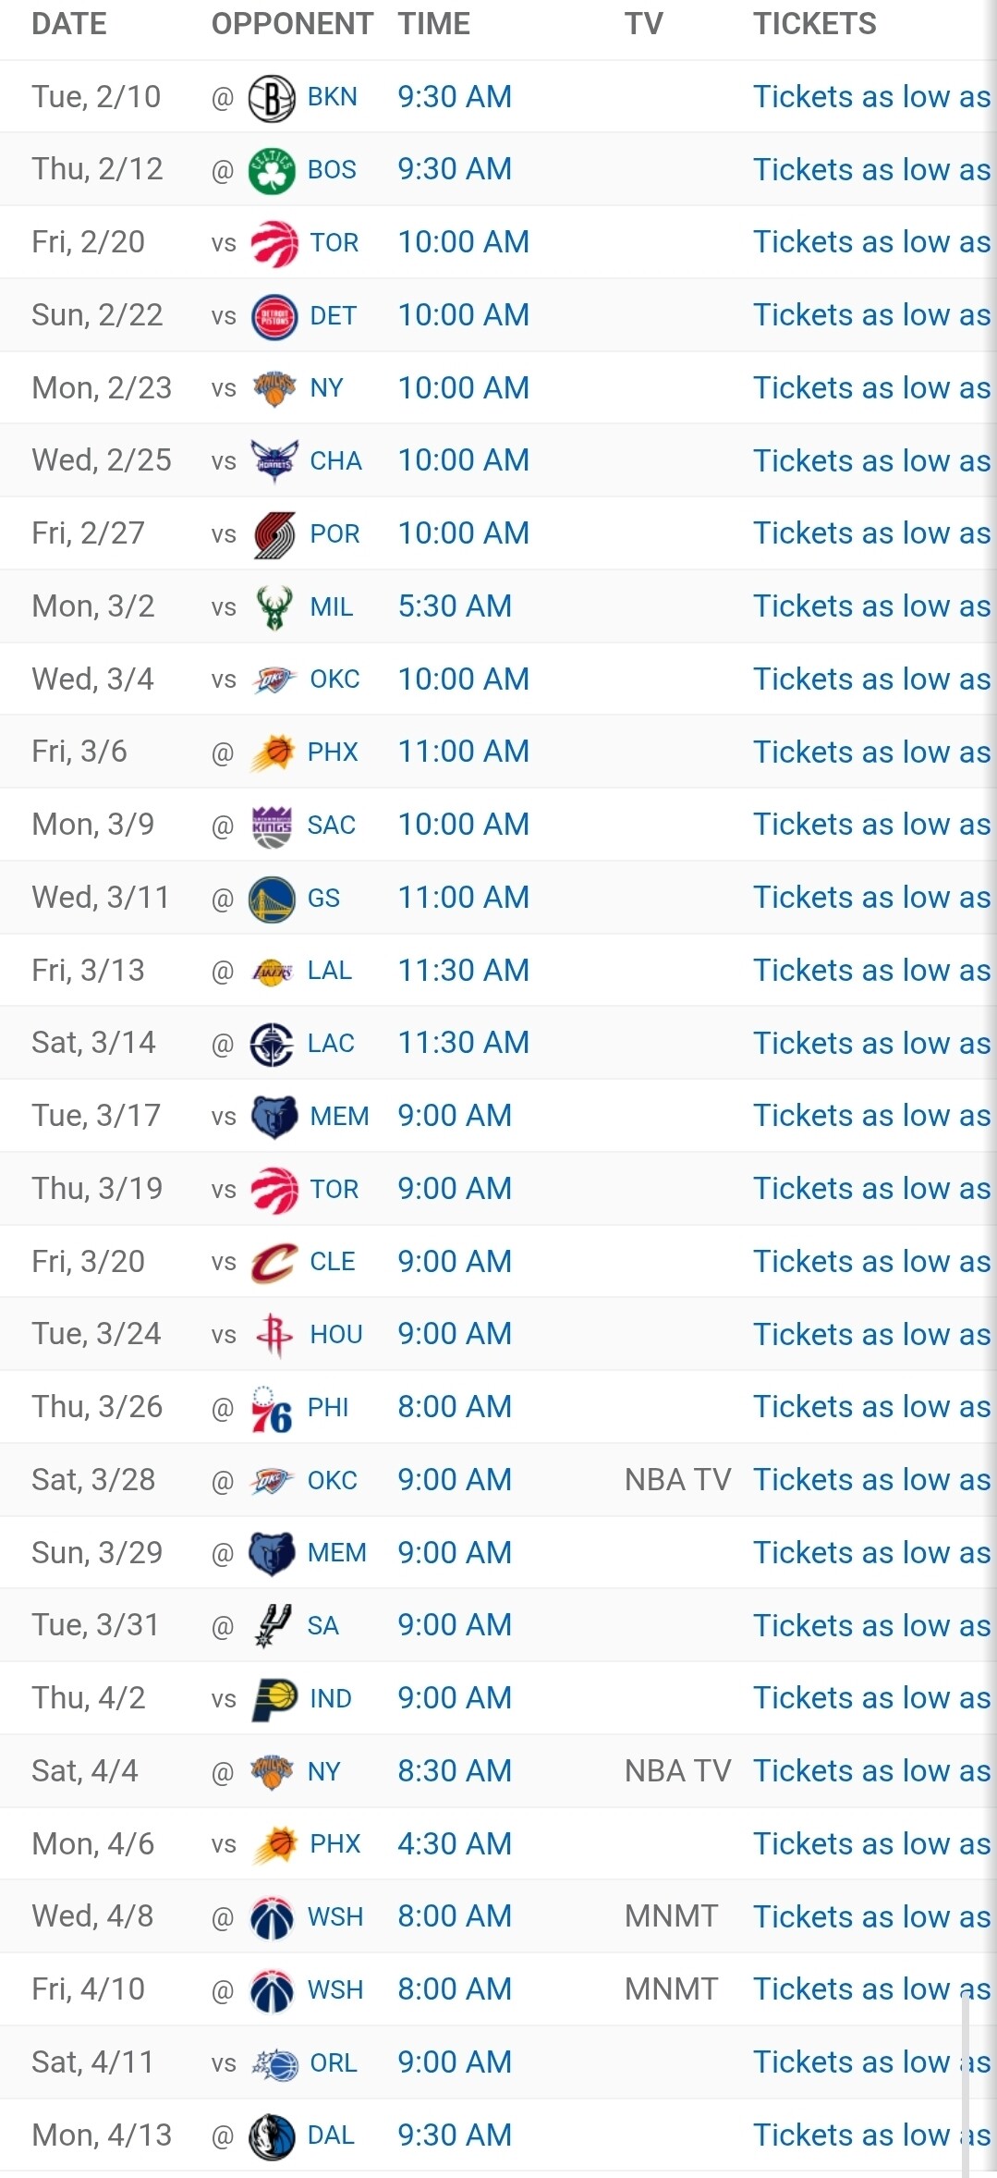Click the Boston Celtics logo icon
997x2178 pixels.
(272, 170)
